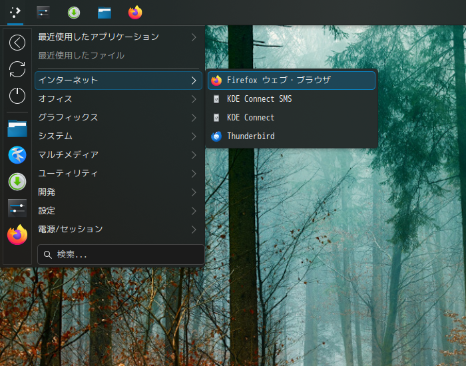Open the 設定 category
The height and width of the screenshot is (366, 466).
pos(118,211)
